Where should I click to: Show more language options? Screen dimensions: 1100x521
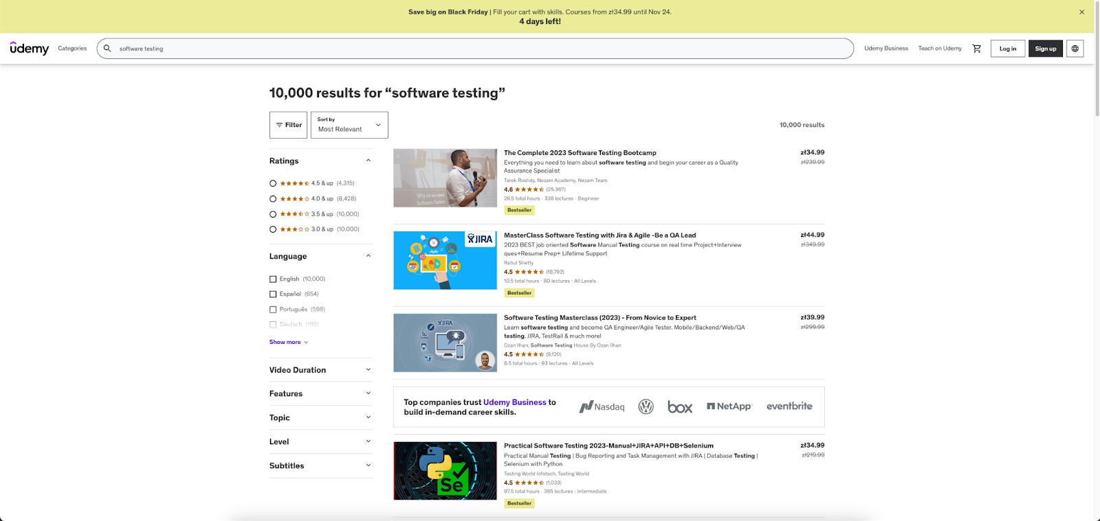tap(288, 342)
